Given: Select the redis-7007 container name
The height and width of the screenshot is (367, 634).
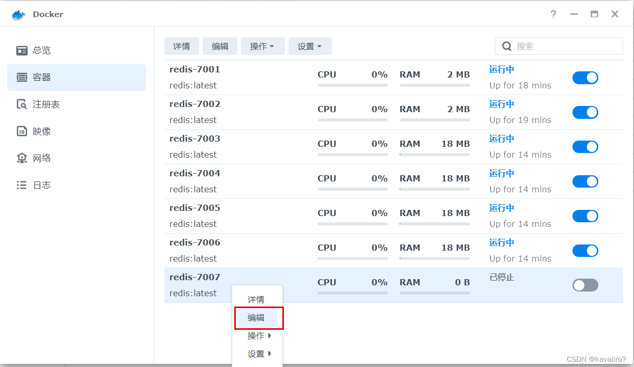Looking at the screenshot, I should click(x=195, y=277).
